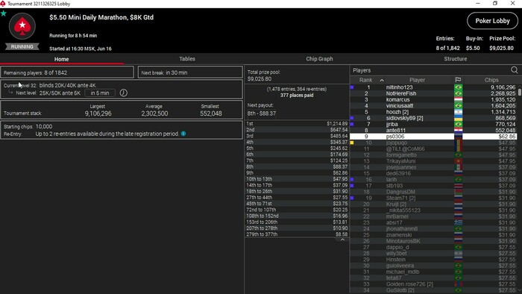522x294 pixels.
Task: Click the flag icon beside komarcus
Action: [x=459, y=99]
